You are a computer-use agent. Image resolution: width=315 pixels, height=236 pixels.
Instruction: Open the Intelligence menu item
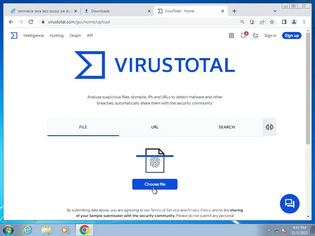34,36
